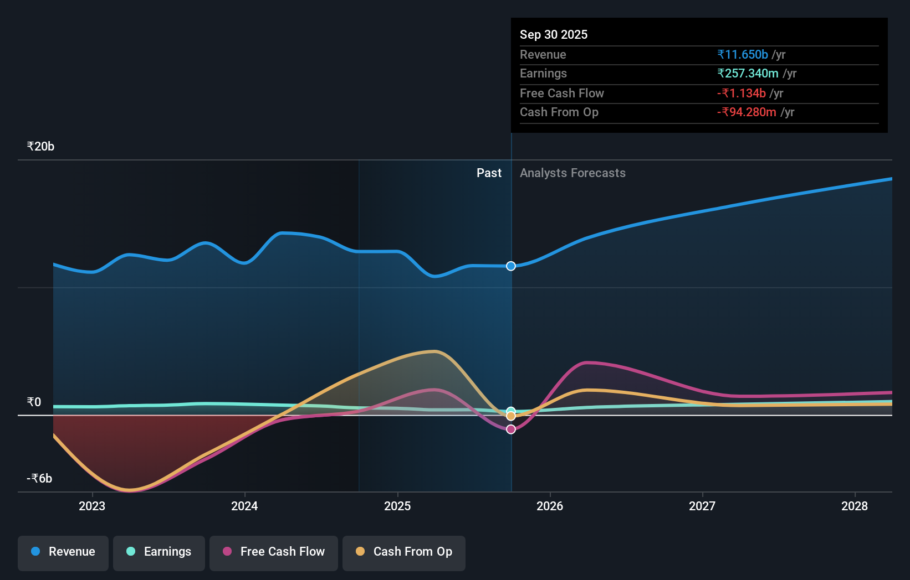Click the yellow Cash From Op legend dot
This screenshot has height=580, width=910.
click(361, 552)
